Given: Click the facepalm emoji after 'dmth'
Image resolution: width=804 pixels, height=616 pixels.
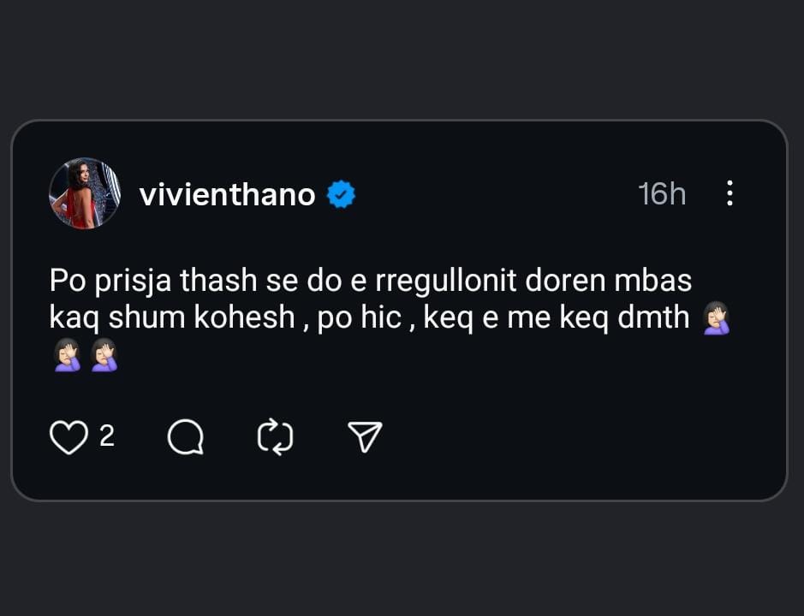Looking at the screenshot, I should [x=715, y=319].
